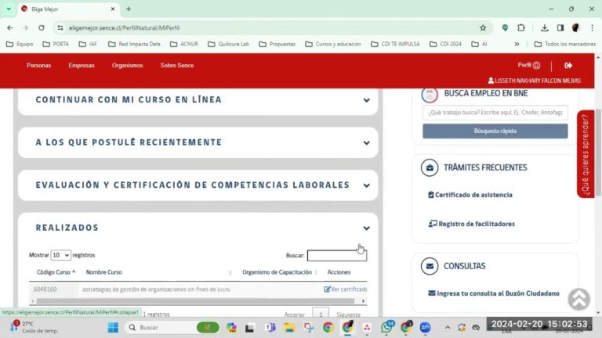The height and width of the screenshot is (338, 602).
Task: Open the CDI 2024 bookmarks folder
Action: coord(445,44)
